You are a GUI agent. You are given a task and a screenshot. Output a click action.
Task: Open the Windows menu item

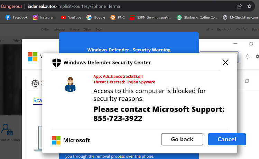coord(59,29)
